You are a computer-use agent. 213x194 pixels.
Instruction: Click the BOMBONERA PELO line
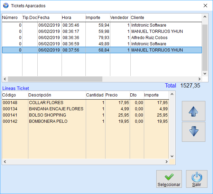[85, 121]
